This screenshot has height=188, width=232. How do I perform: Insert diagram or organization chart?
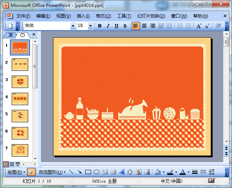[x=130, y=172]
